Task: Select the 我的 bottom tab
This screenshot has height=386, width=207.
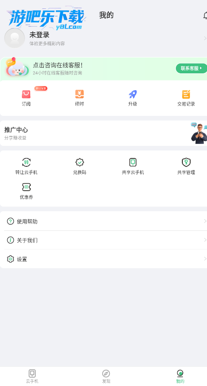Action: pos(180,376)
